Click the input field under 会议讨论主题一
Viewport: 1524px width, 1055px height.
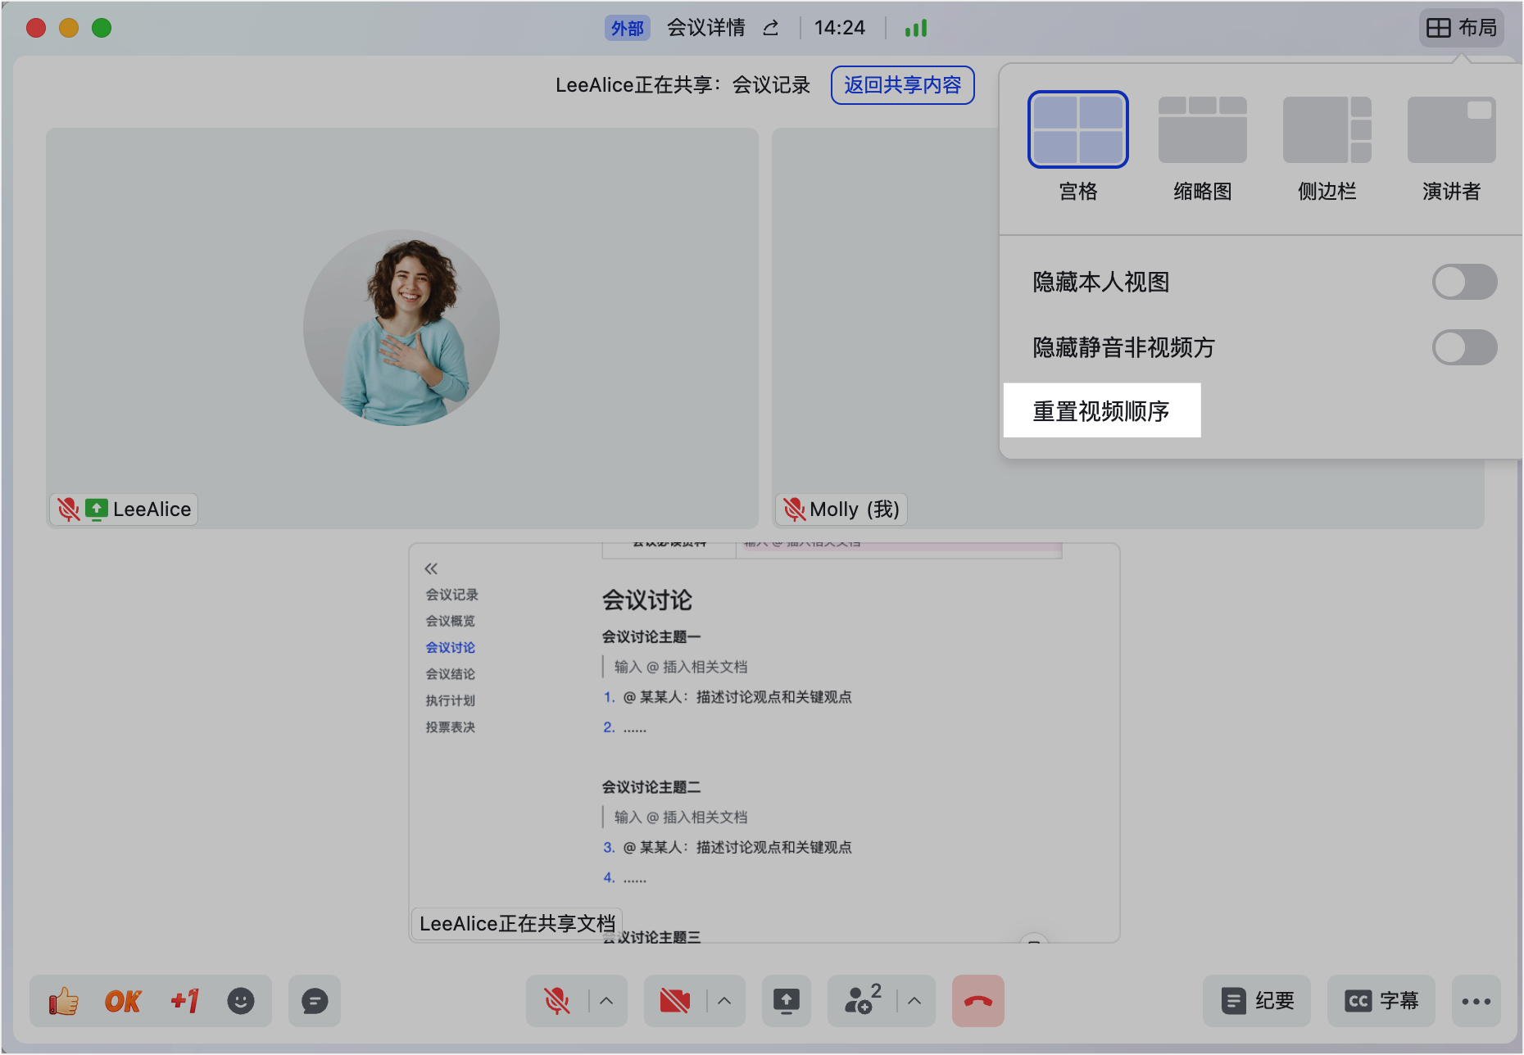[681, 667]
